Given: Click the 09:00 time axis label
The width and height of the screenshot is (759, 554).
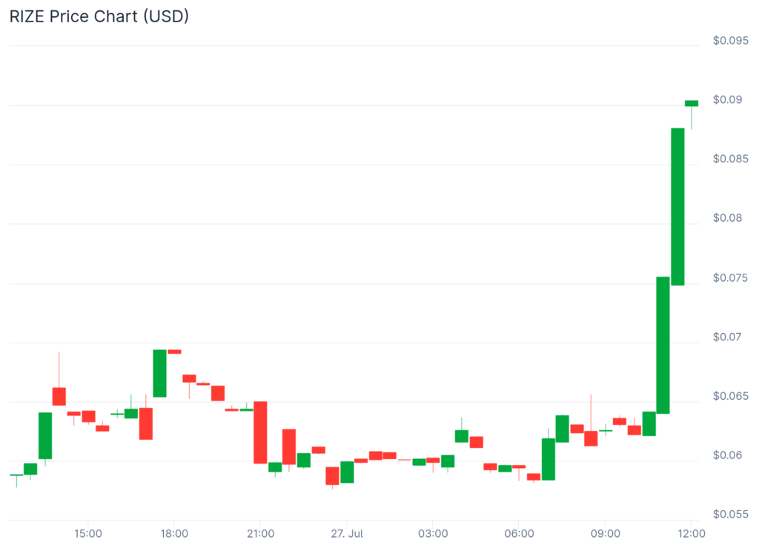Looking at the screenshot, I should click(605, 533).
